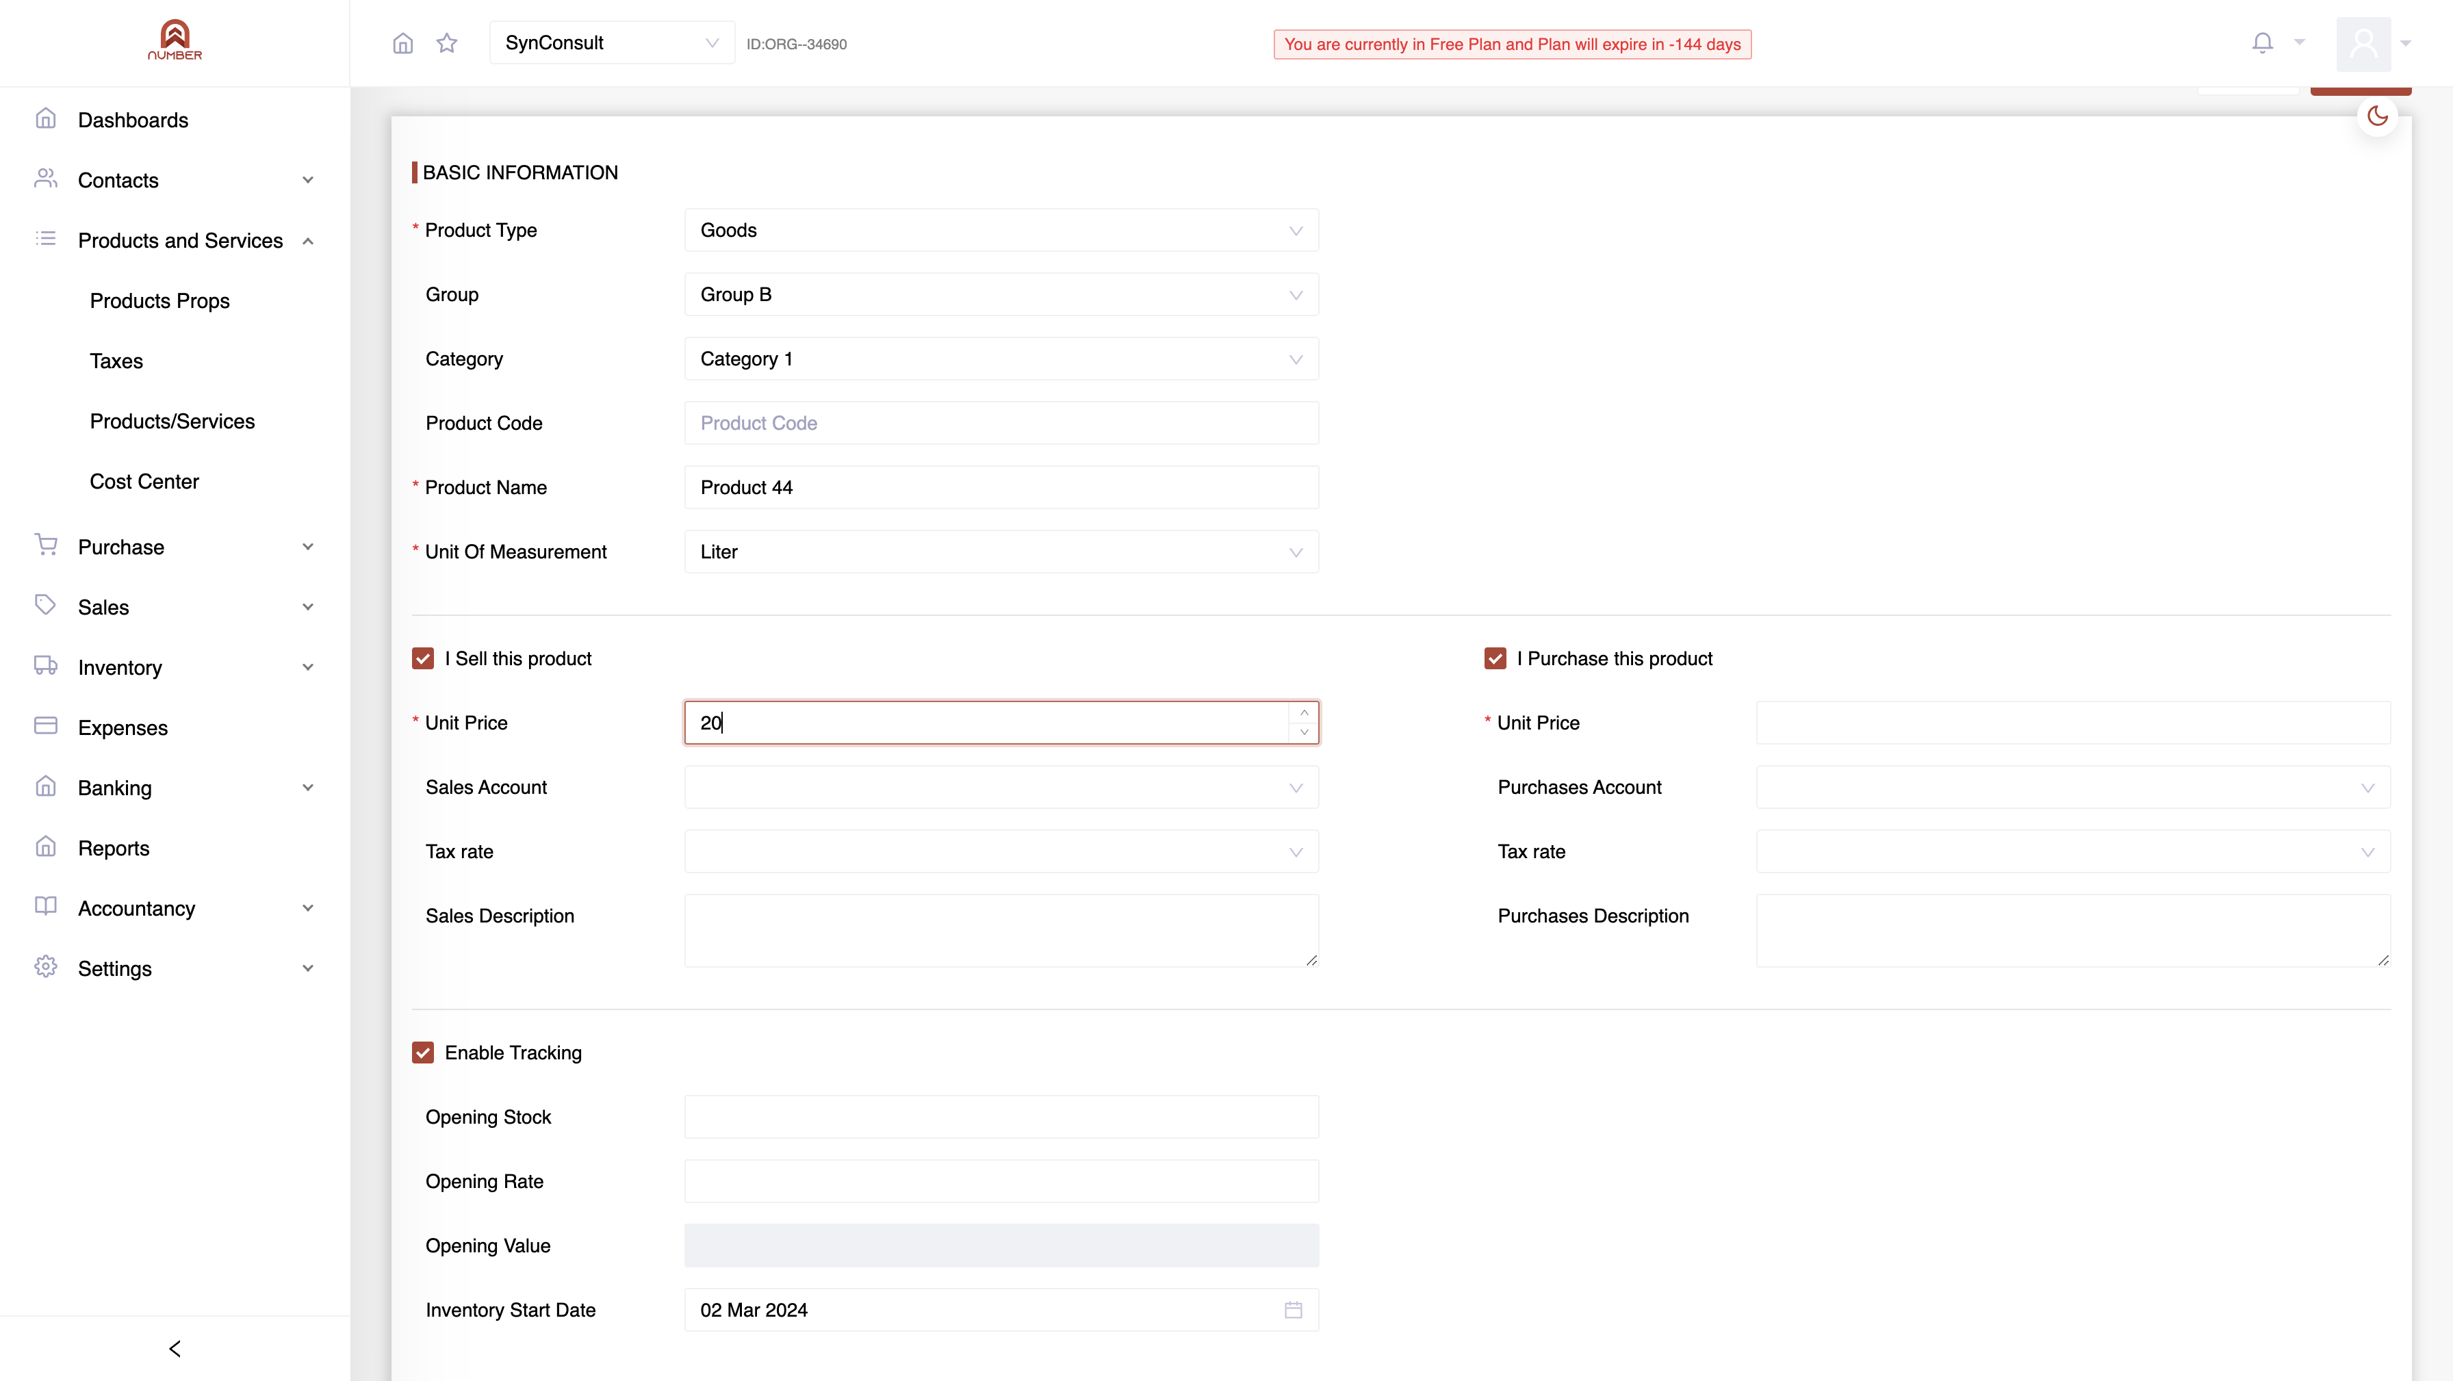This screenshot has width=2453, height=1381.
Task: Click the Product Code input field
Action: [1001, 423]
